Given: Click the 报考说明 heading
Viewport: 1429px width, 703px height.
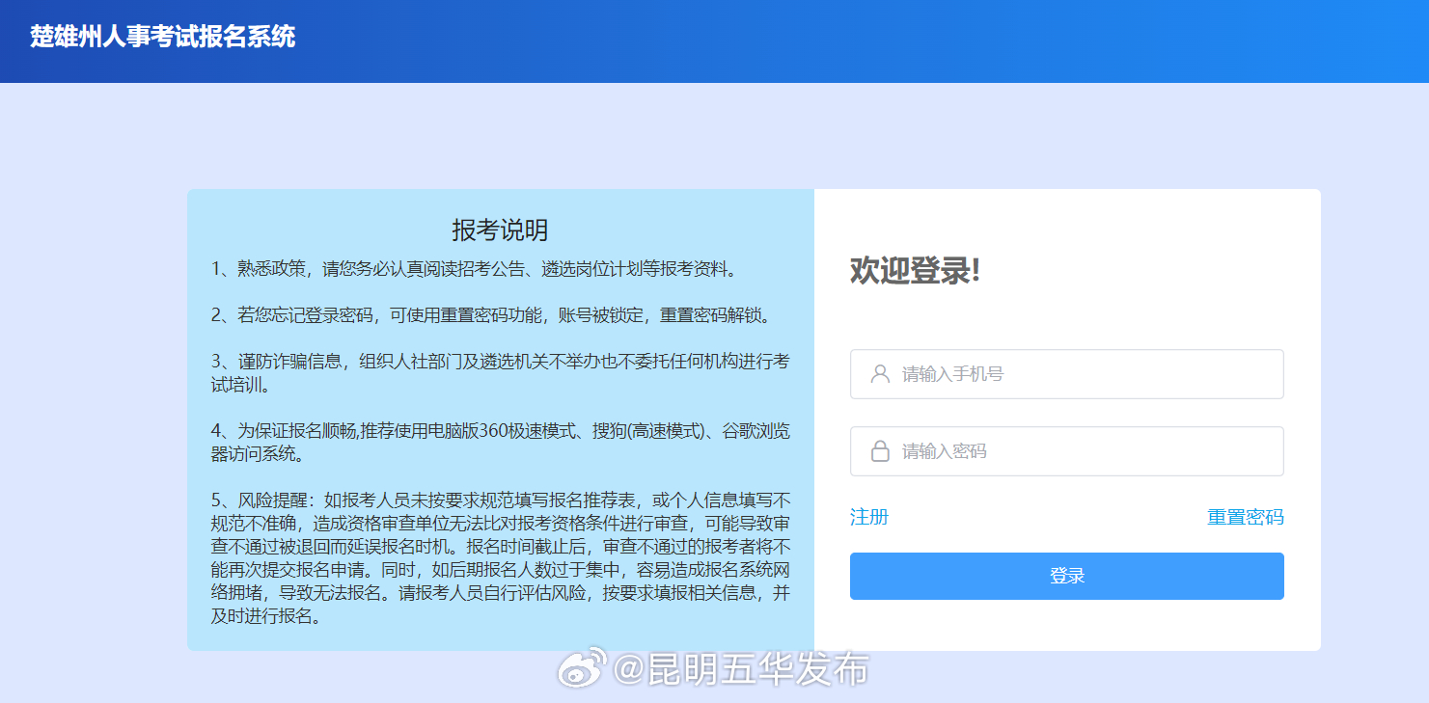Looking at the screenshot, I should coord(500,230).
